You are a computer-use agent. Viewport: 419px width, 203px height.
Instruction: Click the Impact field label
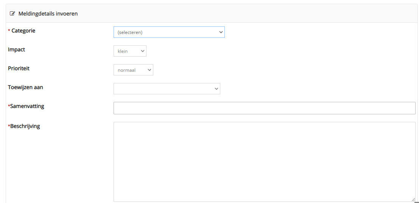point(16,49)
